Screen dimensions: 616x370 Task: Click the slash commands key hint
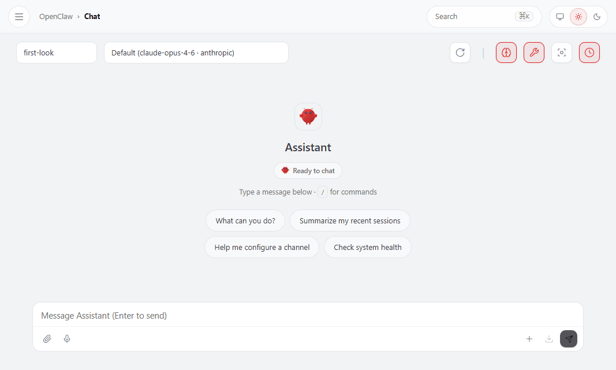coord(323,192)
